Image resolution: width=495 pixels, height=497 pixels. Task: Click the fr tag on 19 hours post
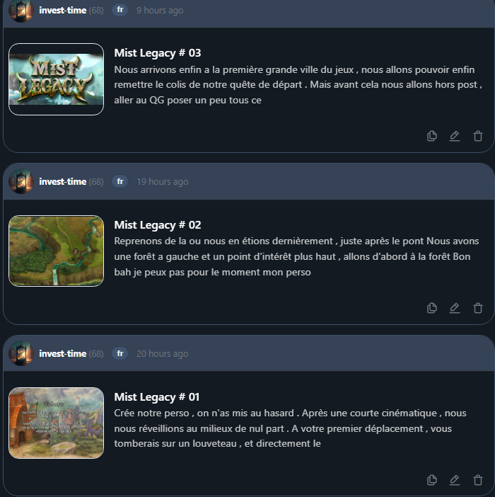click(120, 181)
